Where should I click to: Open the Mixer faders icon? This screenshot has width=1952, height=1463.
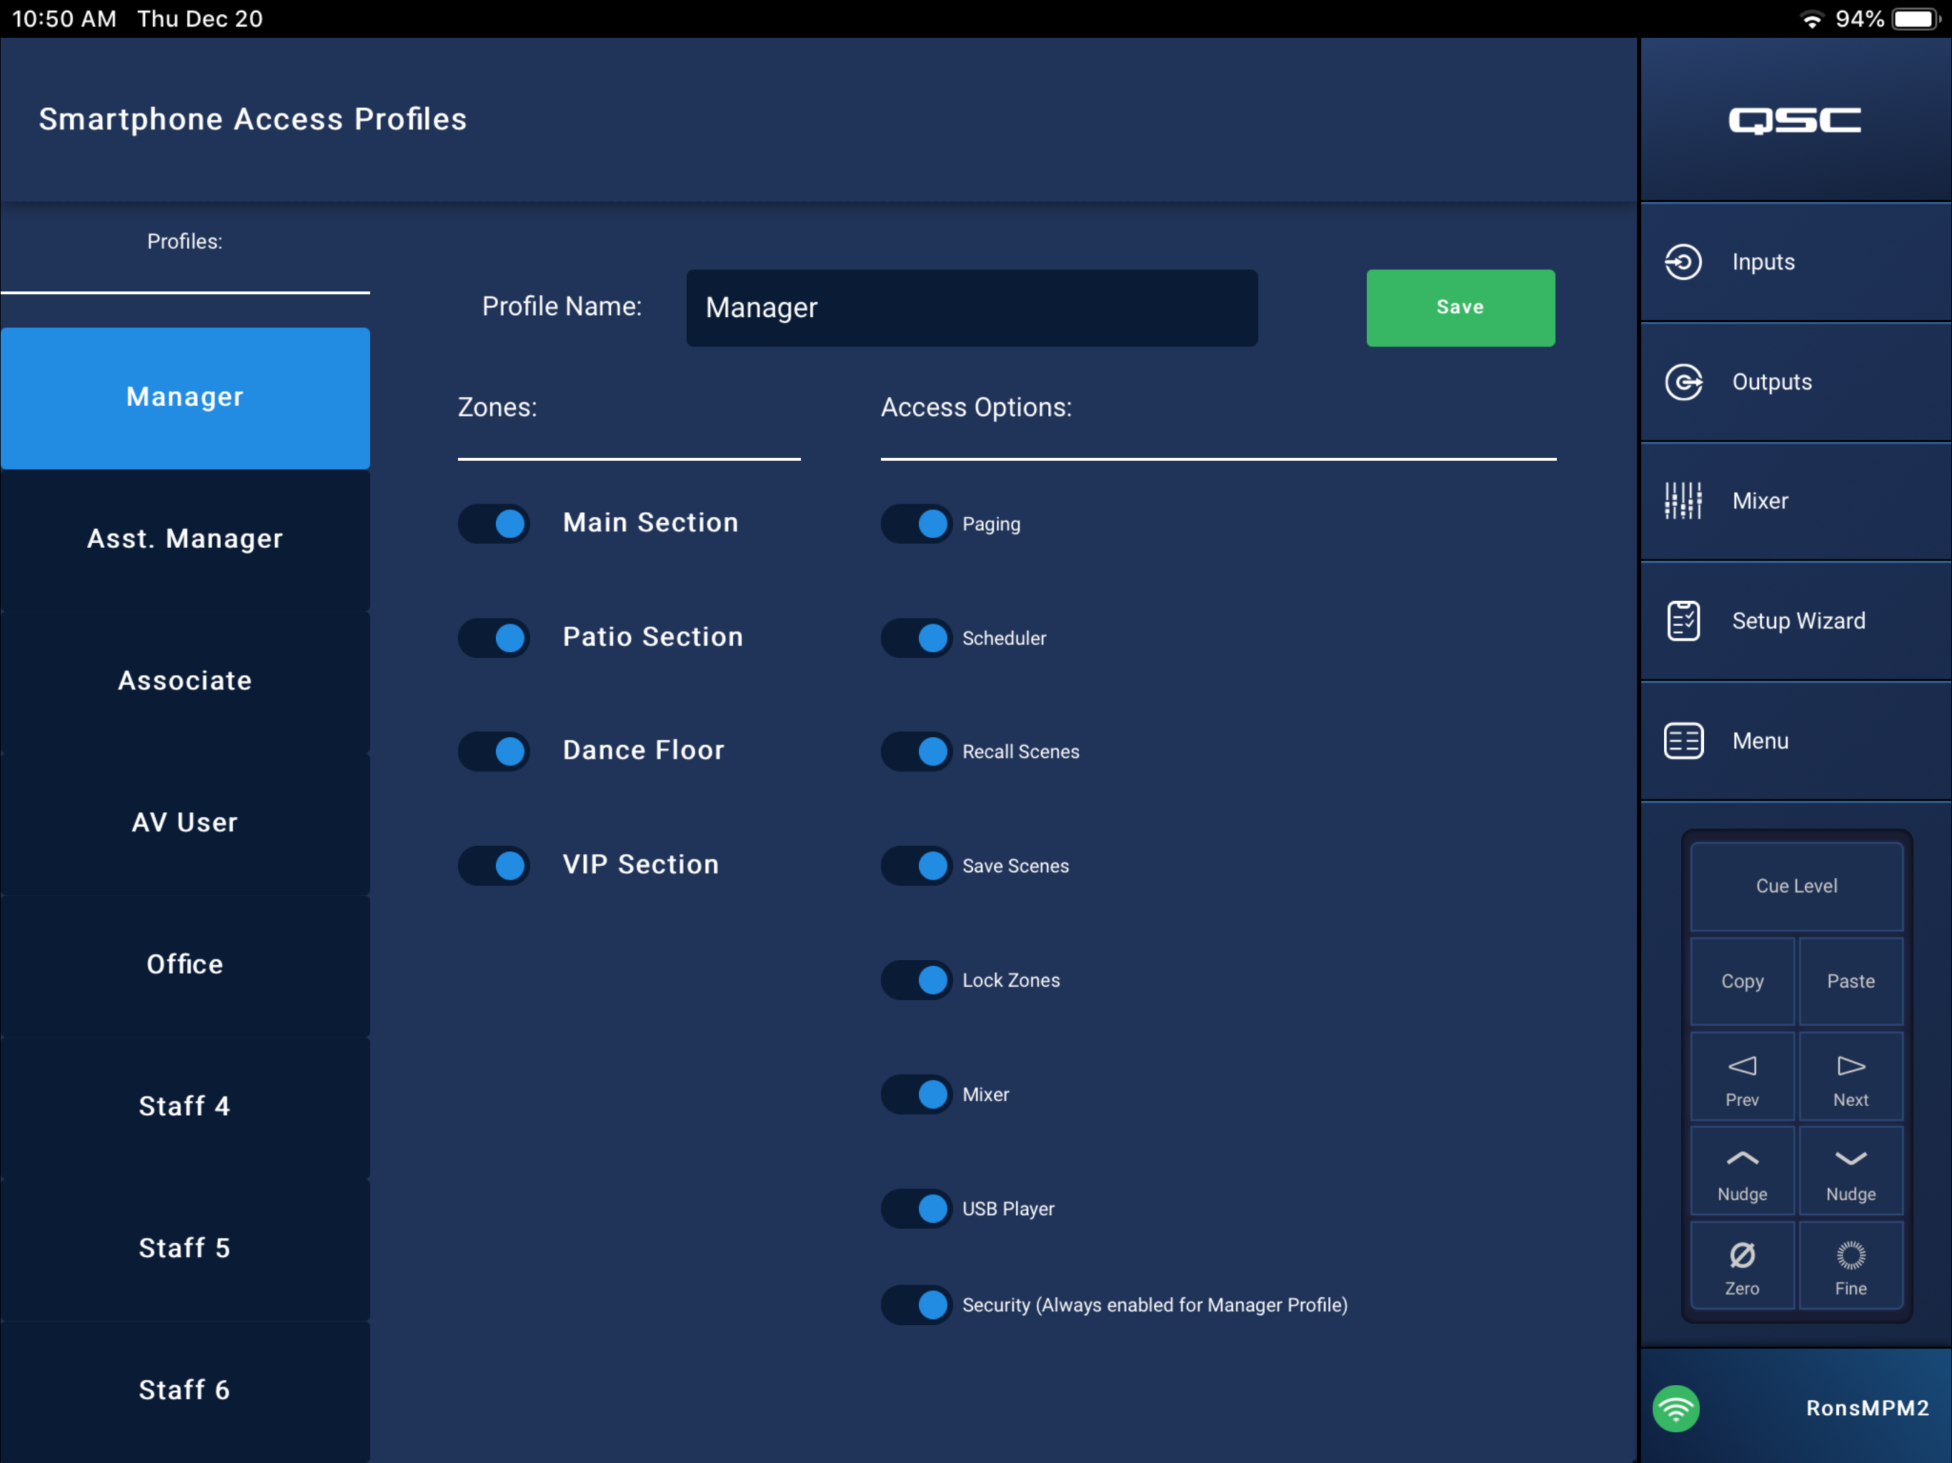pos(1683,500)
